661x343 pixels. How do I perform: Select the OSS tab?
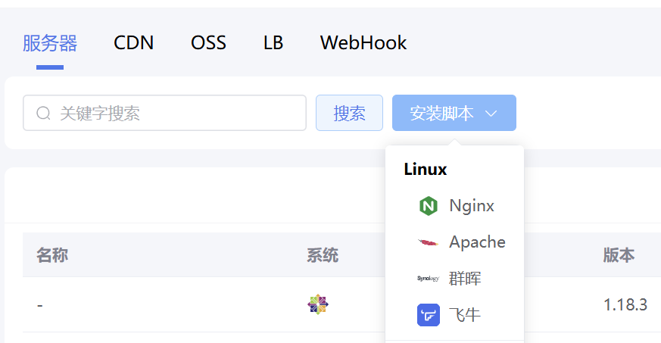(x=208, y=43)
